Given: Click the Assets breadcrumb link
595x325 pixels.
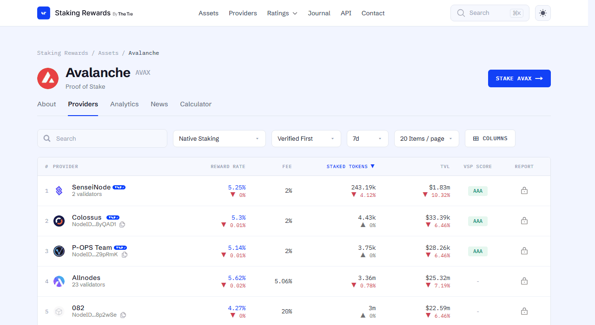Looking at the screenshot, I should 108,53.
